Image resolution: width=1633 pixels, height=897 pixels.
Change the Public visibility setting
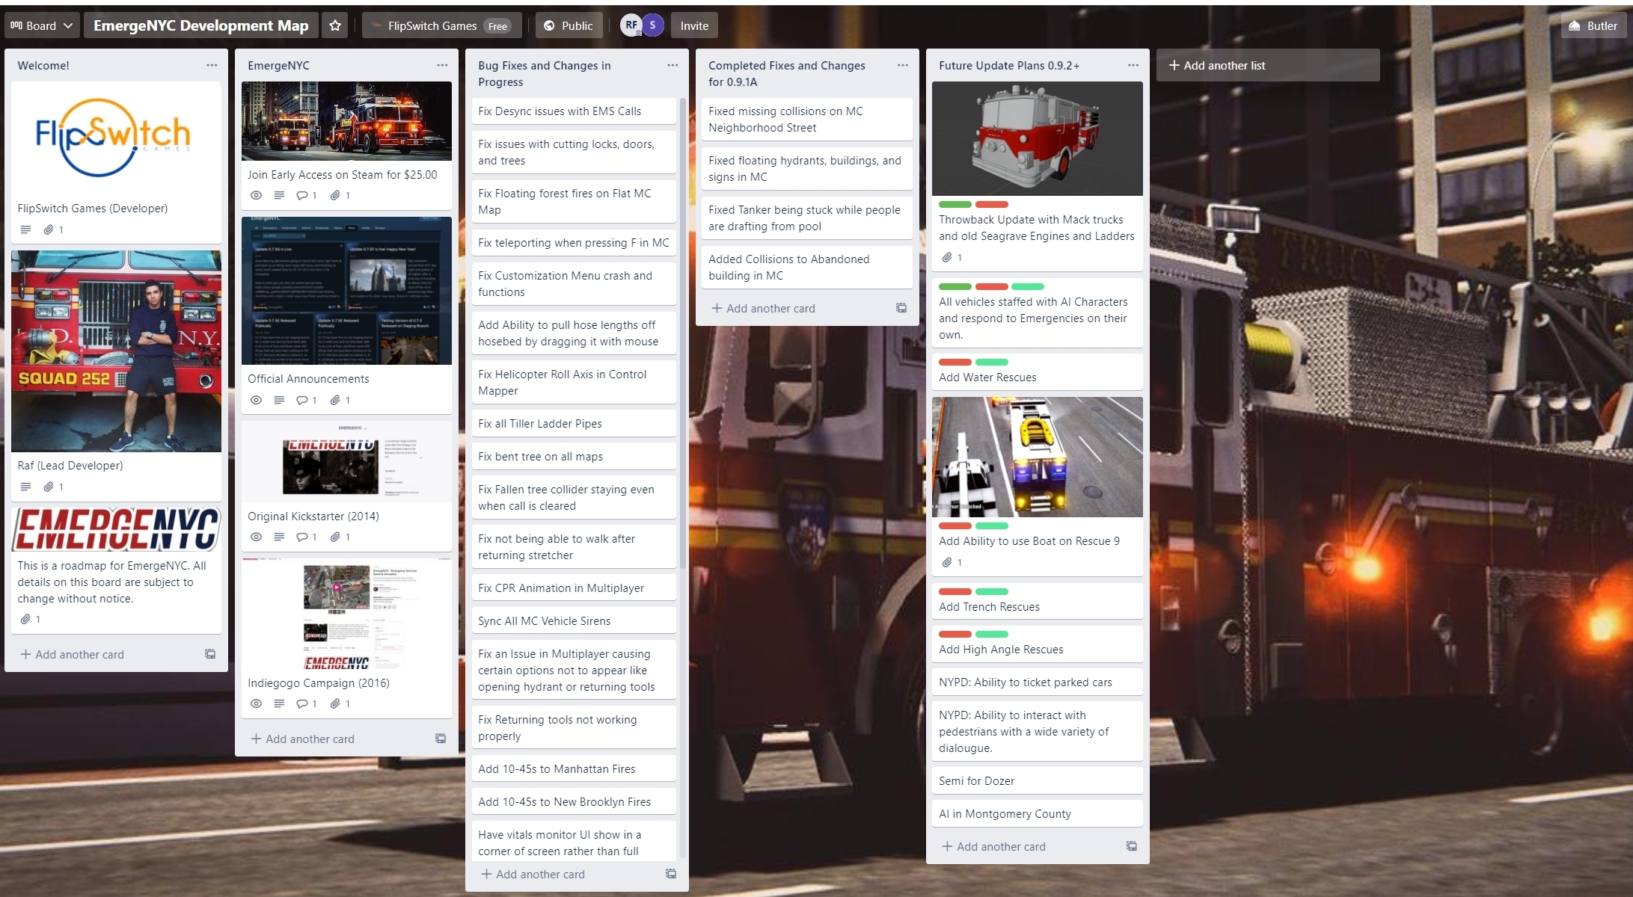tap(568, 25)
